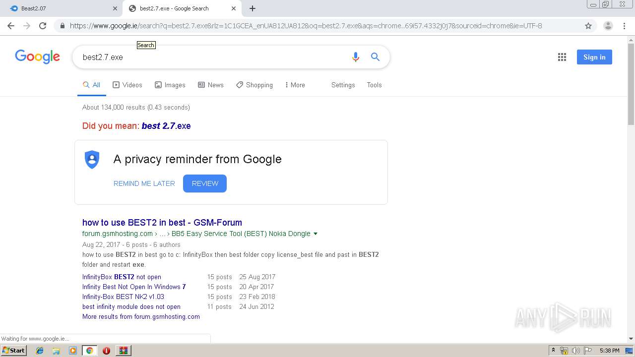Click the Opera taskbar icon
Screen dimensions: 635x357
pos(106,351)
